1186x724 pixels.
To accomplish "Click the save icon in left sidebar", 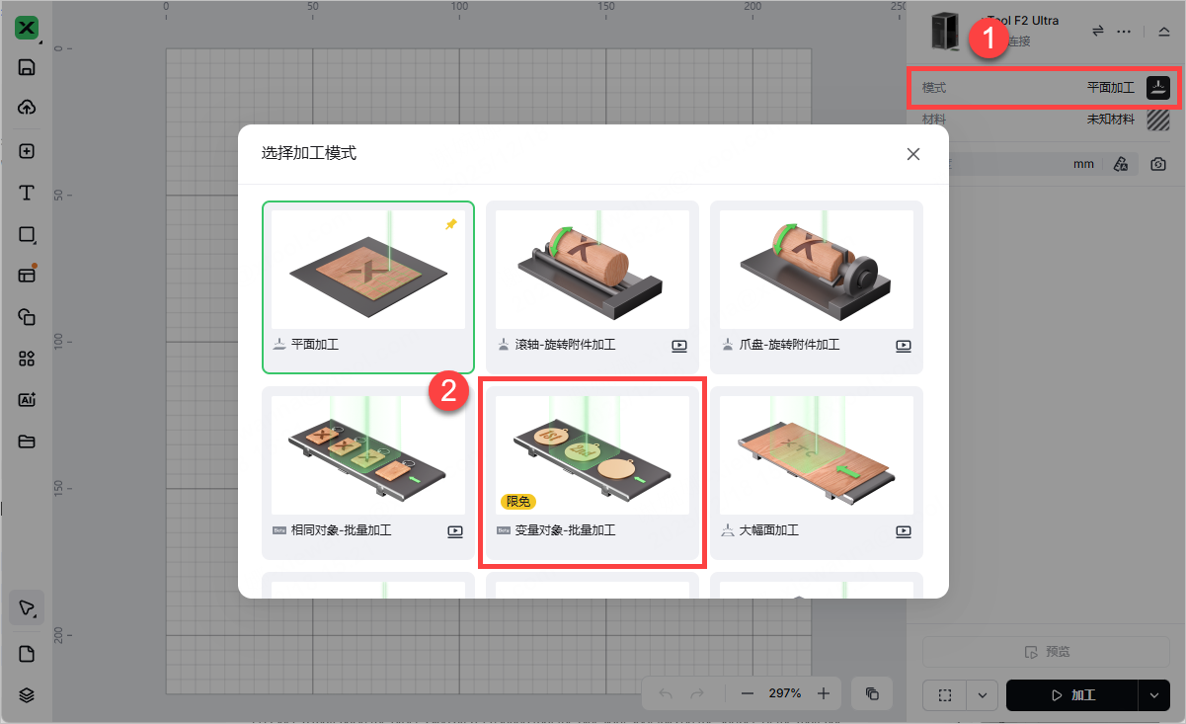I will click(x=27, y=67).
